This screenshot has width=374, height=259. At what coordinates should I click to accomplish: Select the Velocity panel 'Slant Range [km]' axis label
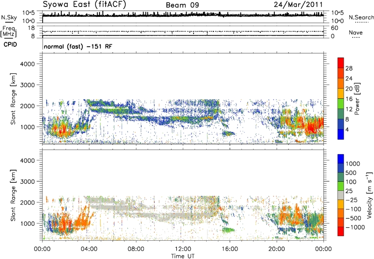coord(13,195)
